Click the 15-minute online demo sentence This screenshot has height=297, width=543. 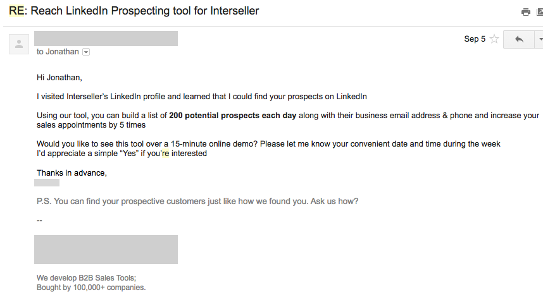268,144
